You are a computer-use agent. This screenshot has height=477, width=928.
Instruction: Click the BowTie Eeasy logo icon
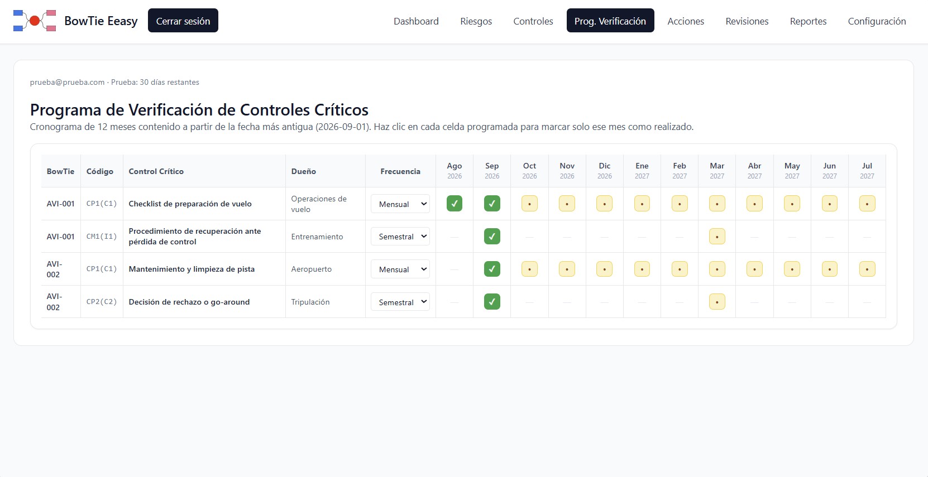click(35, 21)
